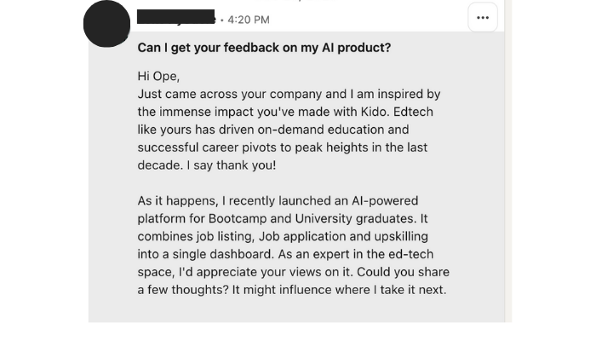
Task: Click the sender's round profile avatar
Action: pyautogui.click(x=106, y=23)
